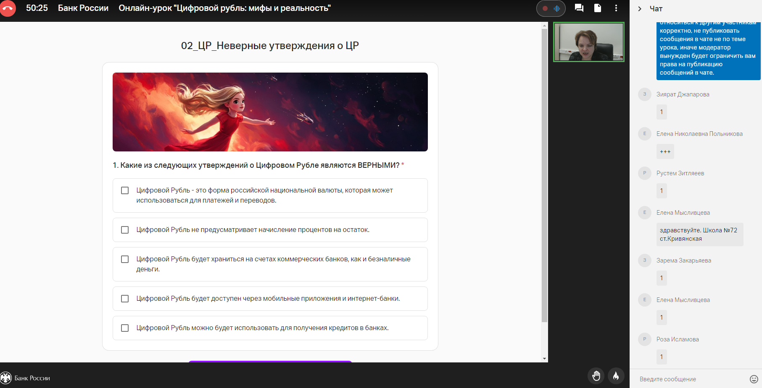Send a fire reaction
Image resolution: width=762 pixels, height=388 pixels.
[616, 376]
